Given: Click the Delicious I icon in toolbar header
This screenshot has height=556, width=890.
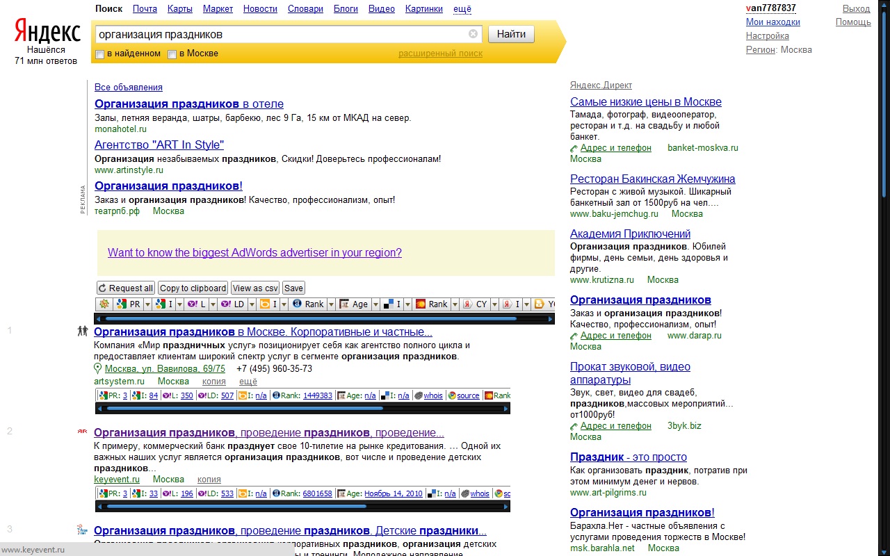Looking at the screenshot, I should pyautogui.click(x=388, y=304).
